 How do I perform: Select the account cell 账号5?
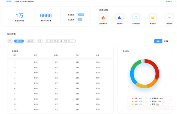click(x=36, y=83)
